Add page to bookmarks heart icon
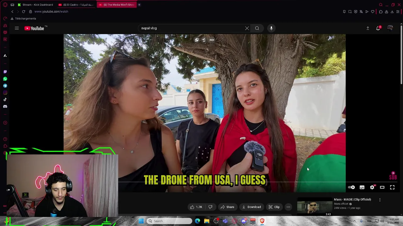The width and height of the screenshot is (403, 226). coord(373,12)
